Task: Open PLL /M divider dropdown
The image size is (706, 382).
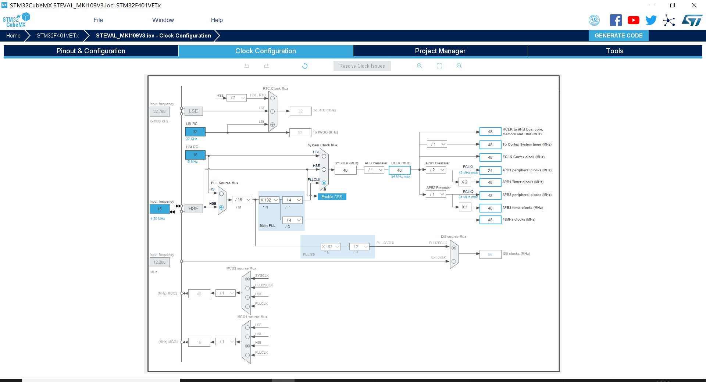Action: tap(242, 200)
